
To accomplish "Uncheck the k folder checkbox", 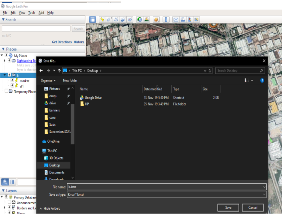I will point(9,75).
